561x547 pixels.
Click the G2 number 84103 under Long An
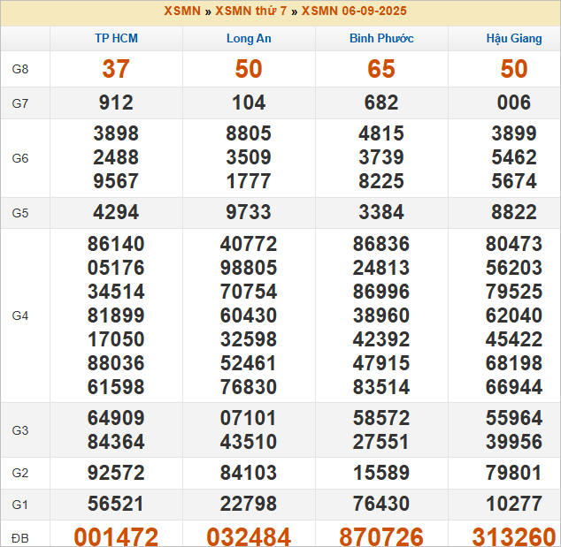[249, 473]
